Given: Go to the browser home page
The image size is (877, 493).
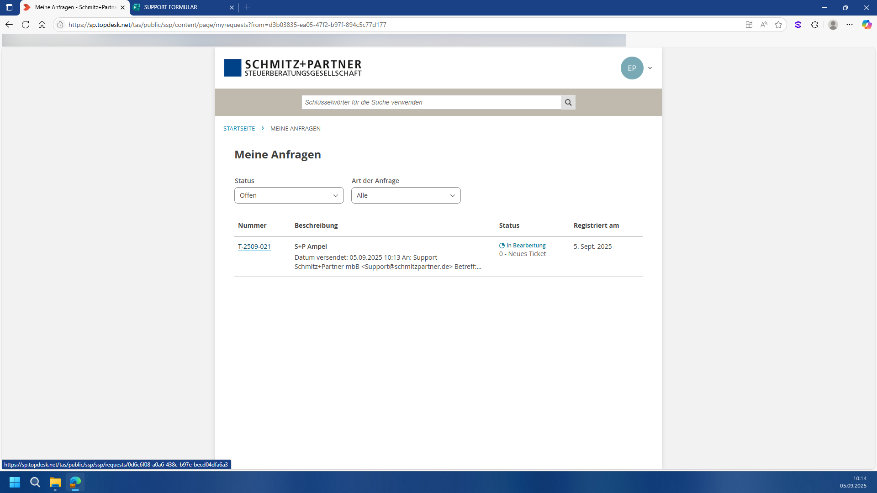Looking at the screenshot, I should pyautogui.click(x=42, y=25).
